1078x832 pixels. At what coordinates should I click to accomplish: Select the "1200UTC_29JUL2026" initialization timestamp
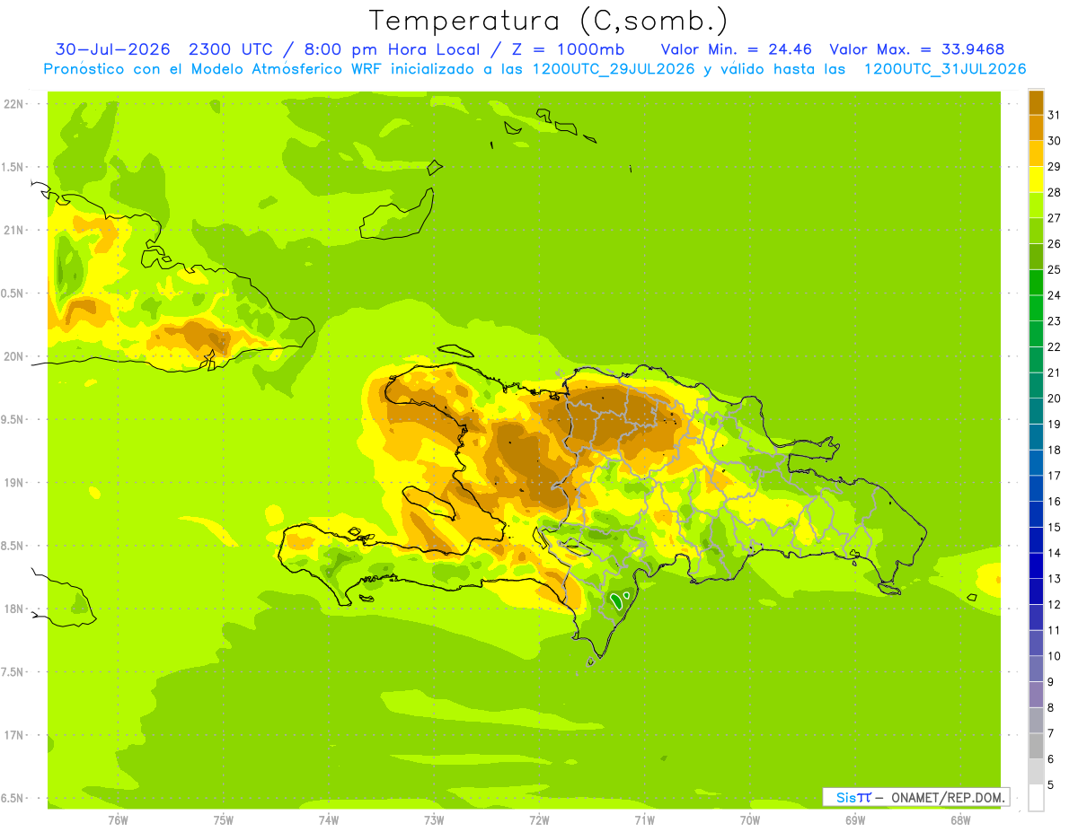[x=614, y=69]
